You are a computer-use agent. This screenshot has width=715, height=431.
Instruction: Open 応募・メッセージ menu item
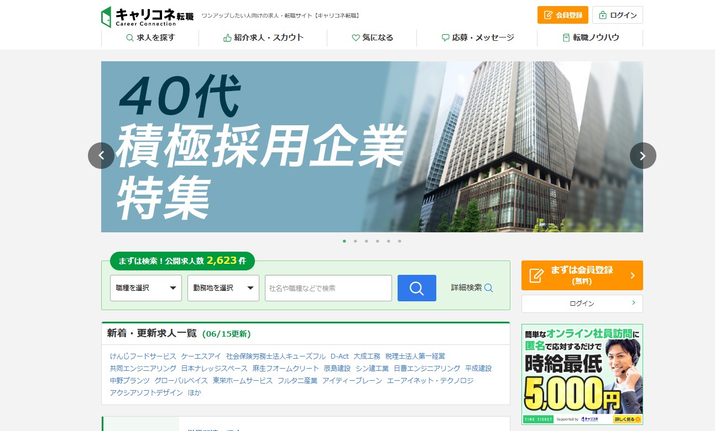point(477,38)
